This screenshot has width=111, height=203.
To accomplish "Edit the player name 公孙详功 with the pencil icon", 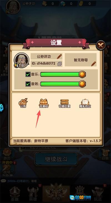I will click(59, 56).
